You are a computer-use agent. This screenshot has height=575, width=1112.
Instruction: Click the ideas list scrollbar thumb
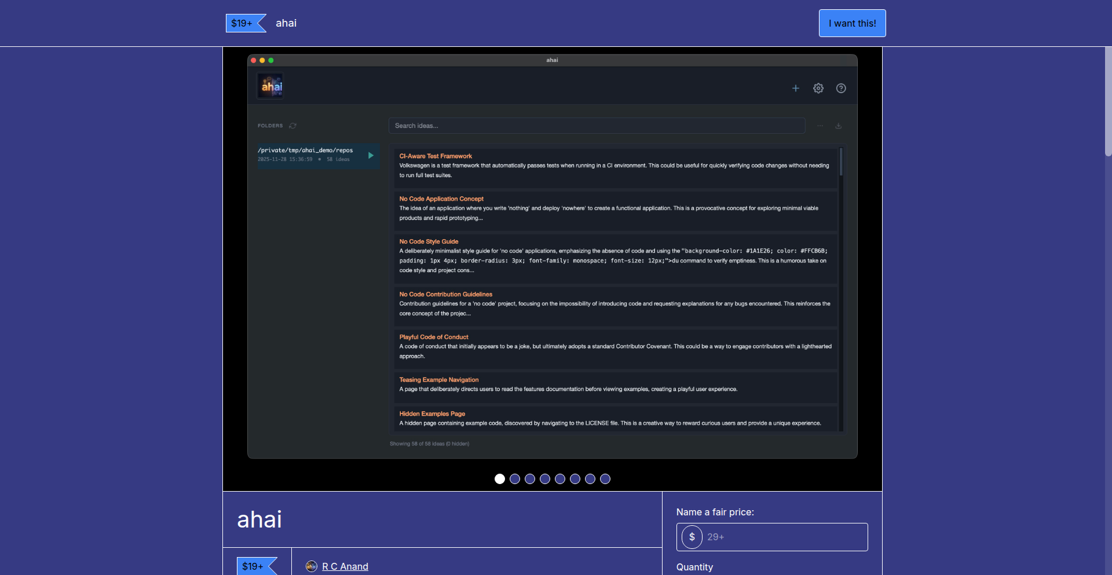(x=841, y=162)
